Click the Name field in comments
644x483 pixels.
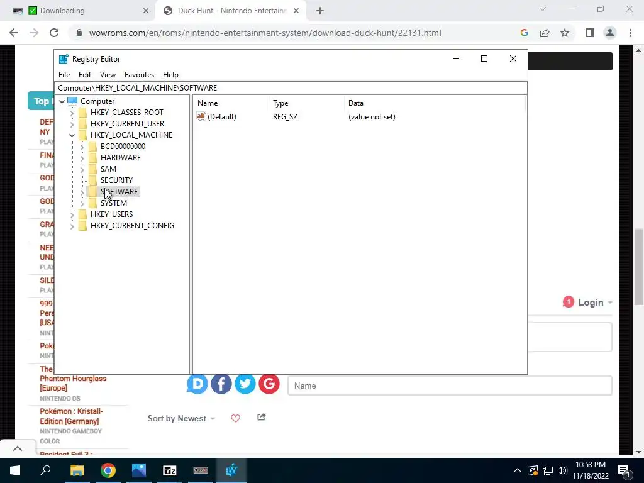tap(450, 386)
